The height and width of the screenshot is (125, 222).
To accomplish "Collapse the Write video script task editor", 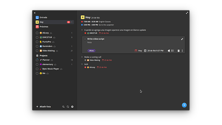I will coord(182,39).
